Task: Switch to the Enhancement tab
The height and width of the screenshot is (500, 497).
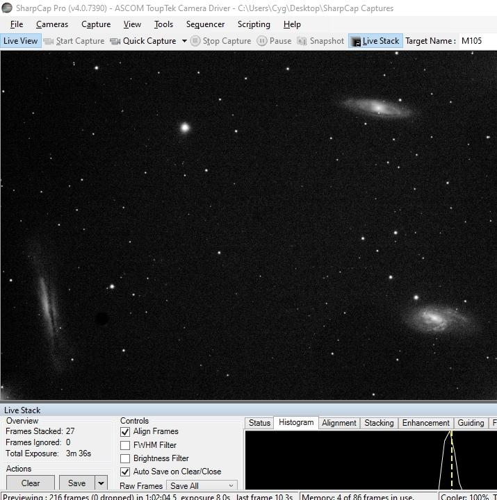Action: coord(426,423)
